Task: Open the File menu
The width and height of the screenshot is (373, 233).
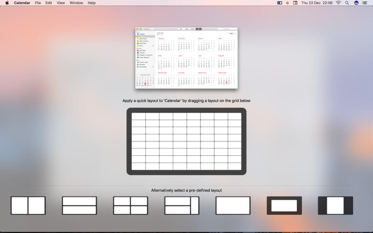Action: tap(38, 3)
